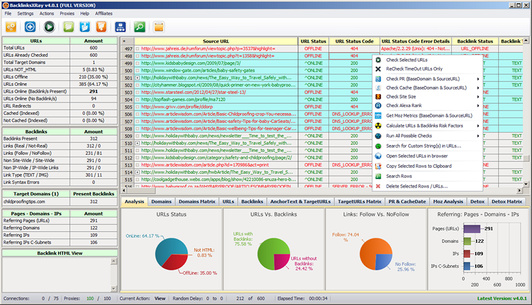
Task: Expand row 501 holidaywithbaby tree node
Action: [x=138, y=78]
